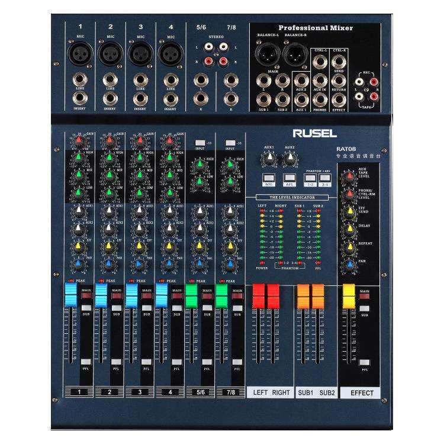Toggle channel 2 SUB button
444x444 pixels.
(x=117, y=308)
